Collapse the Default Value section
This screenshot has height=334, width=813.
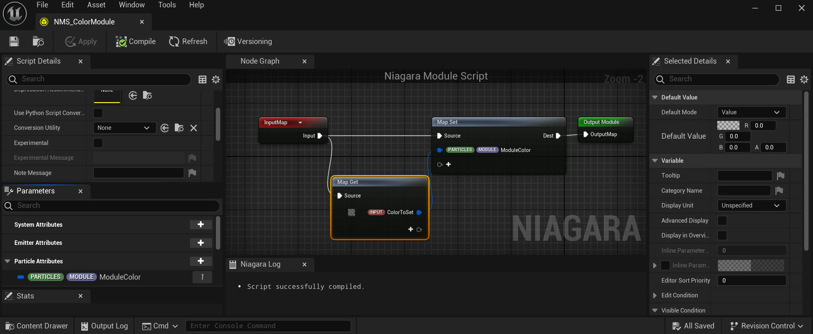655,97
